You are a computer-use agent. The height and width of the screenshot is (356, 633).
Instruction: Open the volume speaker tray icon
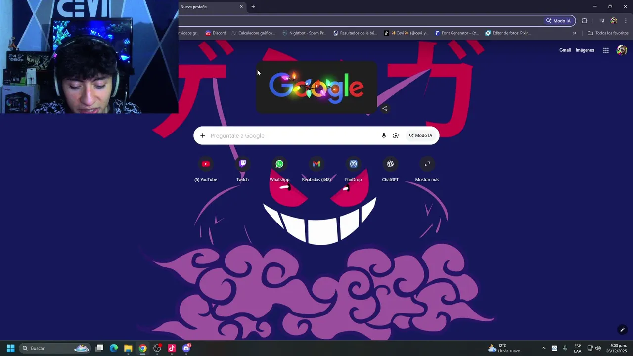(x=598, y=348)
